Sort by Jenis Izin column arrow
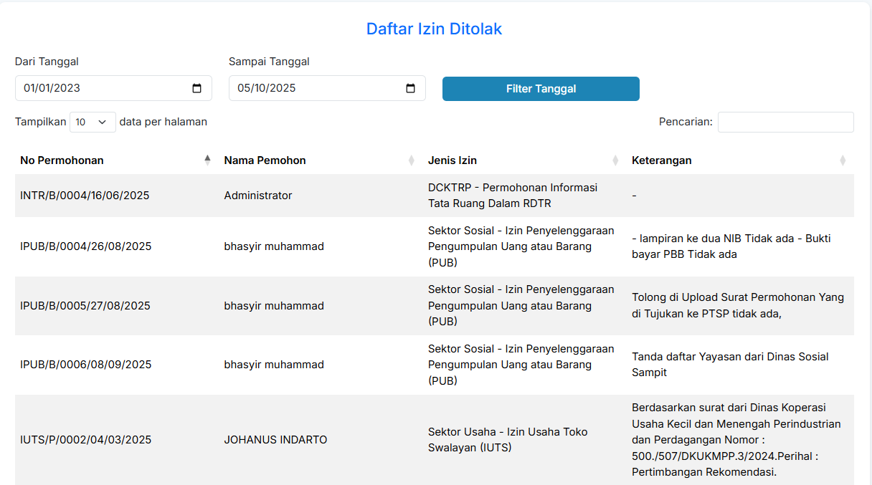The width and height of the screenshot is (872, 485). tap(615, 160)
